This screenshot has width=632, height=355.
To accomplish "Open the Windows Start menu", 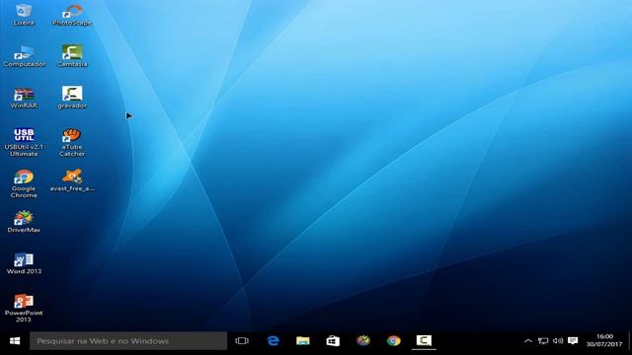I will 15,341.
